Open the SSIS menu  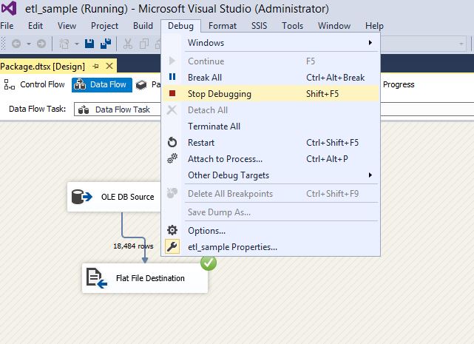pyautogui.click(x=259, y=26)
